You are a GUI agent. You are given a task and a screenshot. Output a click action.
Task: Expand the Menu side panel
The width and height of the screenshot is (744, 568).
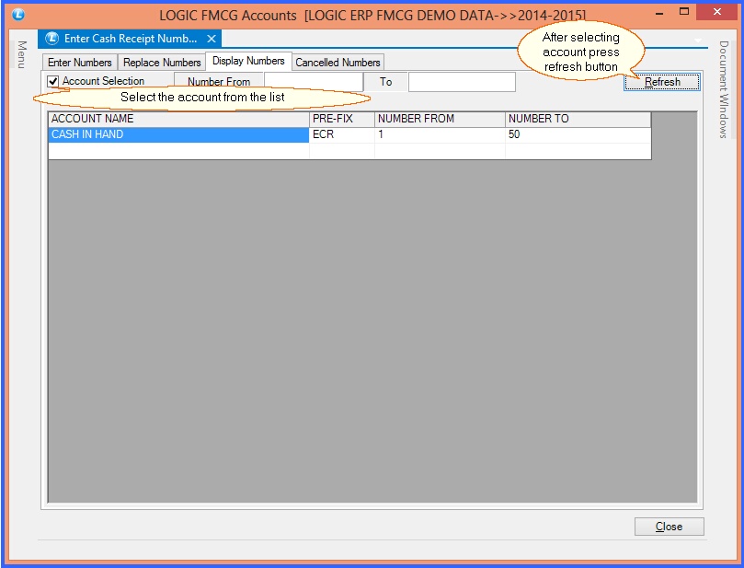[x=22, y=54]
